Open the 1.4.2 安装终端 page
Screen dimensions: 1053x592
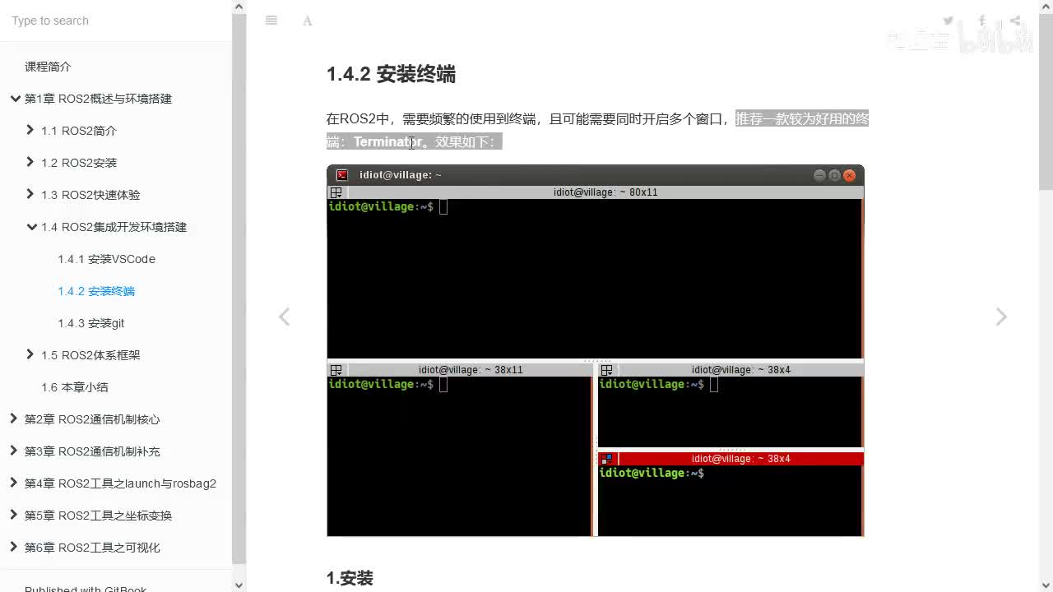pyautogui.click(x=96, y=291)
